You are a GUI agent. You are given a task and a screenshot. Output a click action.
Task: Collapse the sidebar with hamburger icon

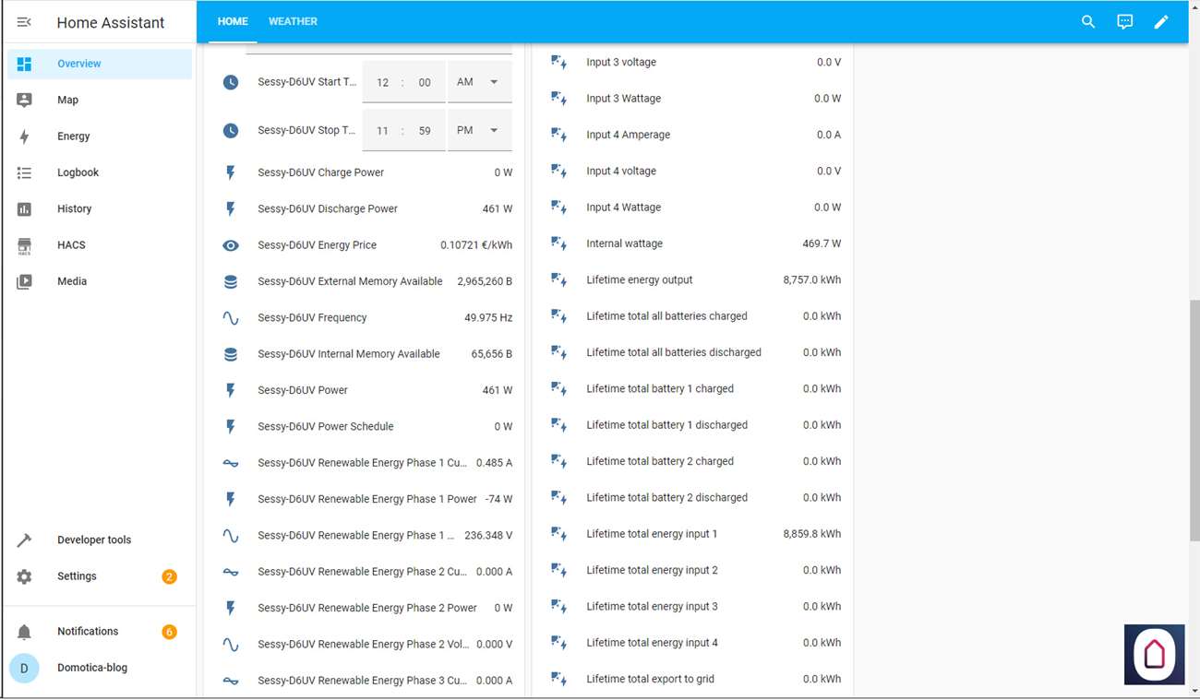coord(25,22)
